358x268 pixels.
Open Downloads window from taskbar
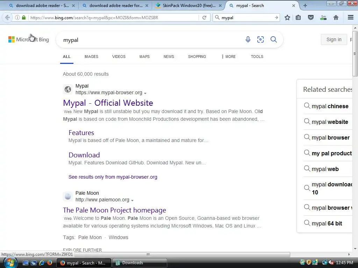139,263
